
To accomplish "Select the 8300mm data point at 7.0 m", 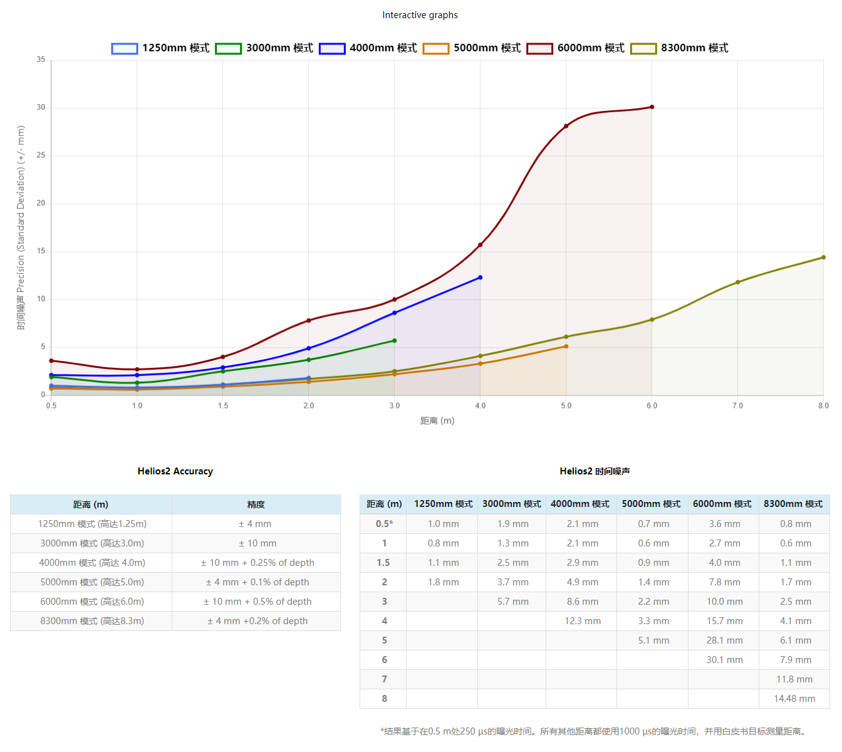I will point(737,282).
